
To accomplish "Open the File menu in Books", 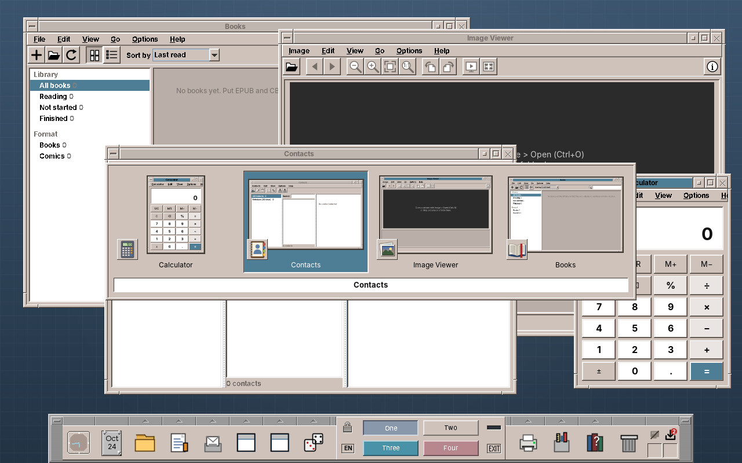I will [39, 39].
